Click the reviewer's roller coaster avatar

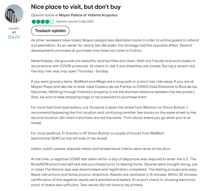[x=14, y=14]
